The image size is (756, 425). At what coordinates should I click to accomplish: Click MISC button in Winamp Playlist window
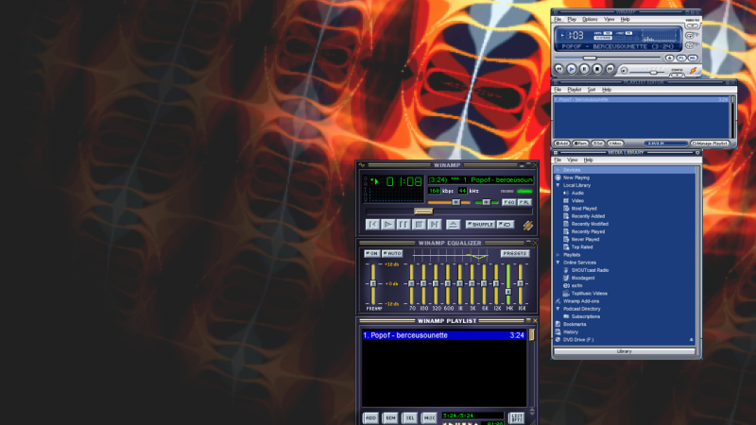429,417
